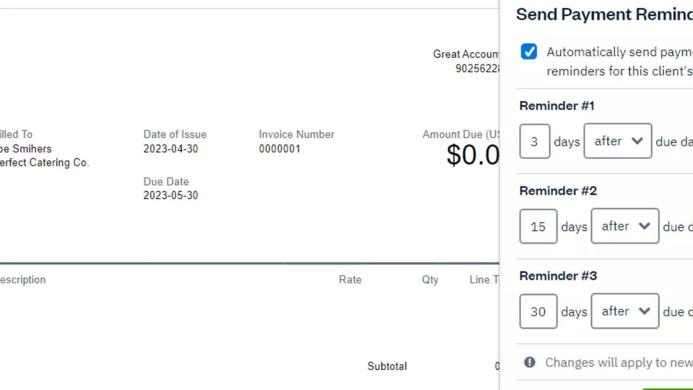Click invoice number 0000001
This screenshot has width=693, height=390.
(279, 149)
